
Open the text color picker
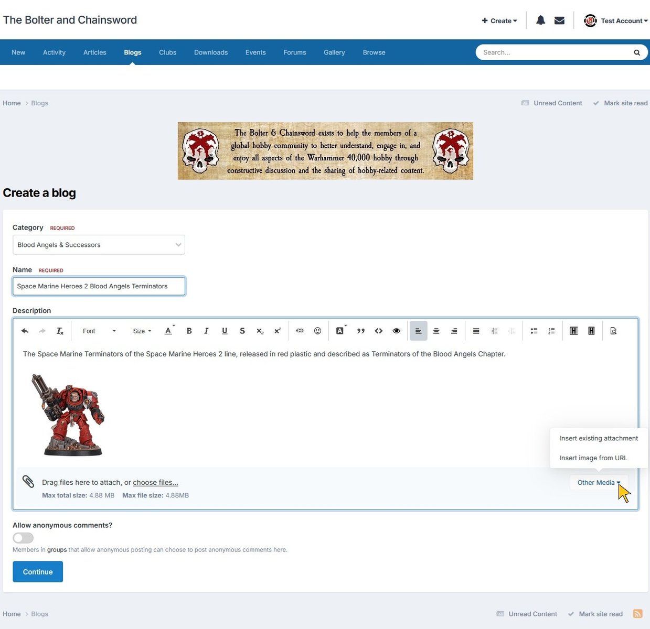pyautogui.click(x=169, y=331)
